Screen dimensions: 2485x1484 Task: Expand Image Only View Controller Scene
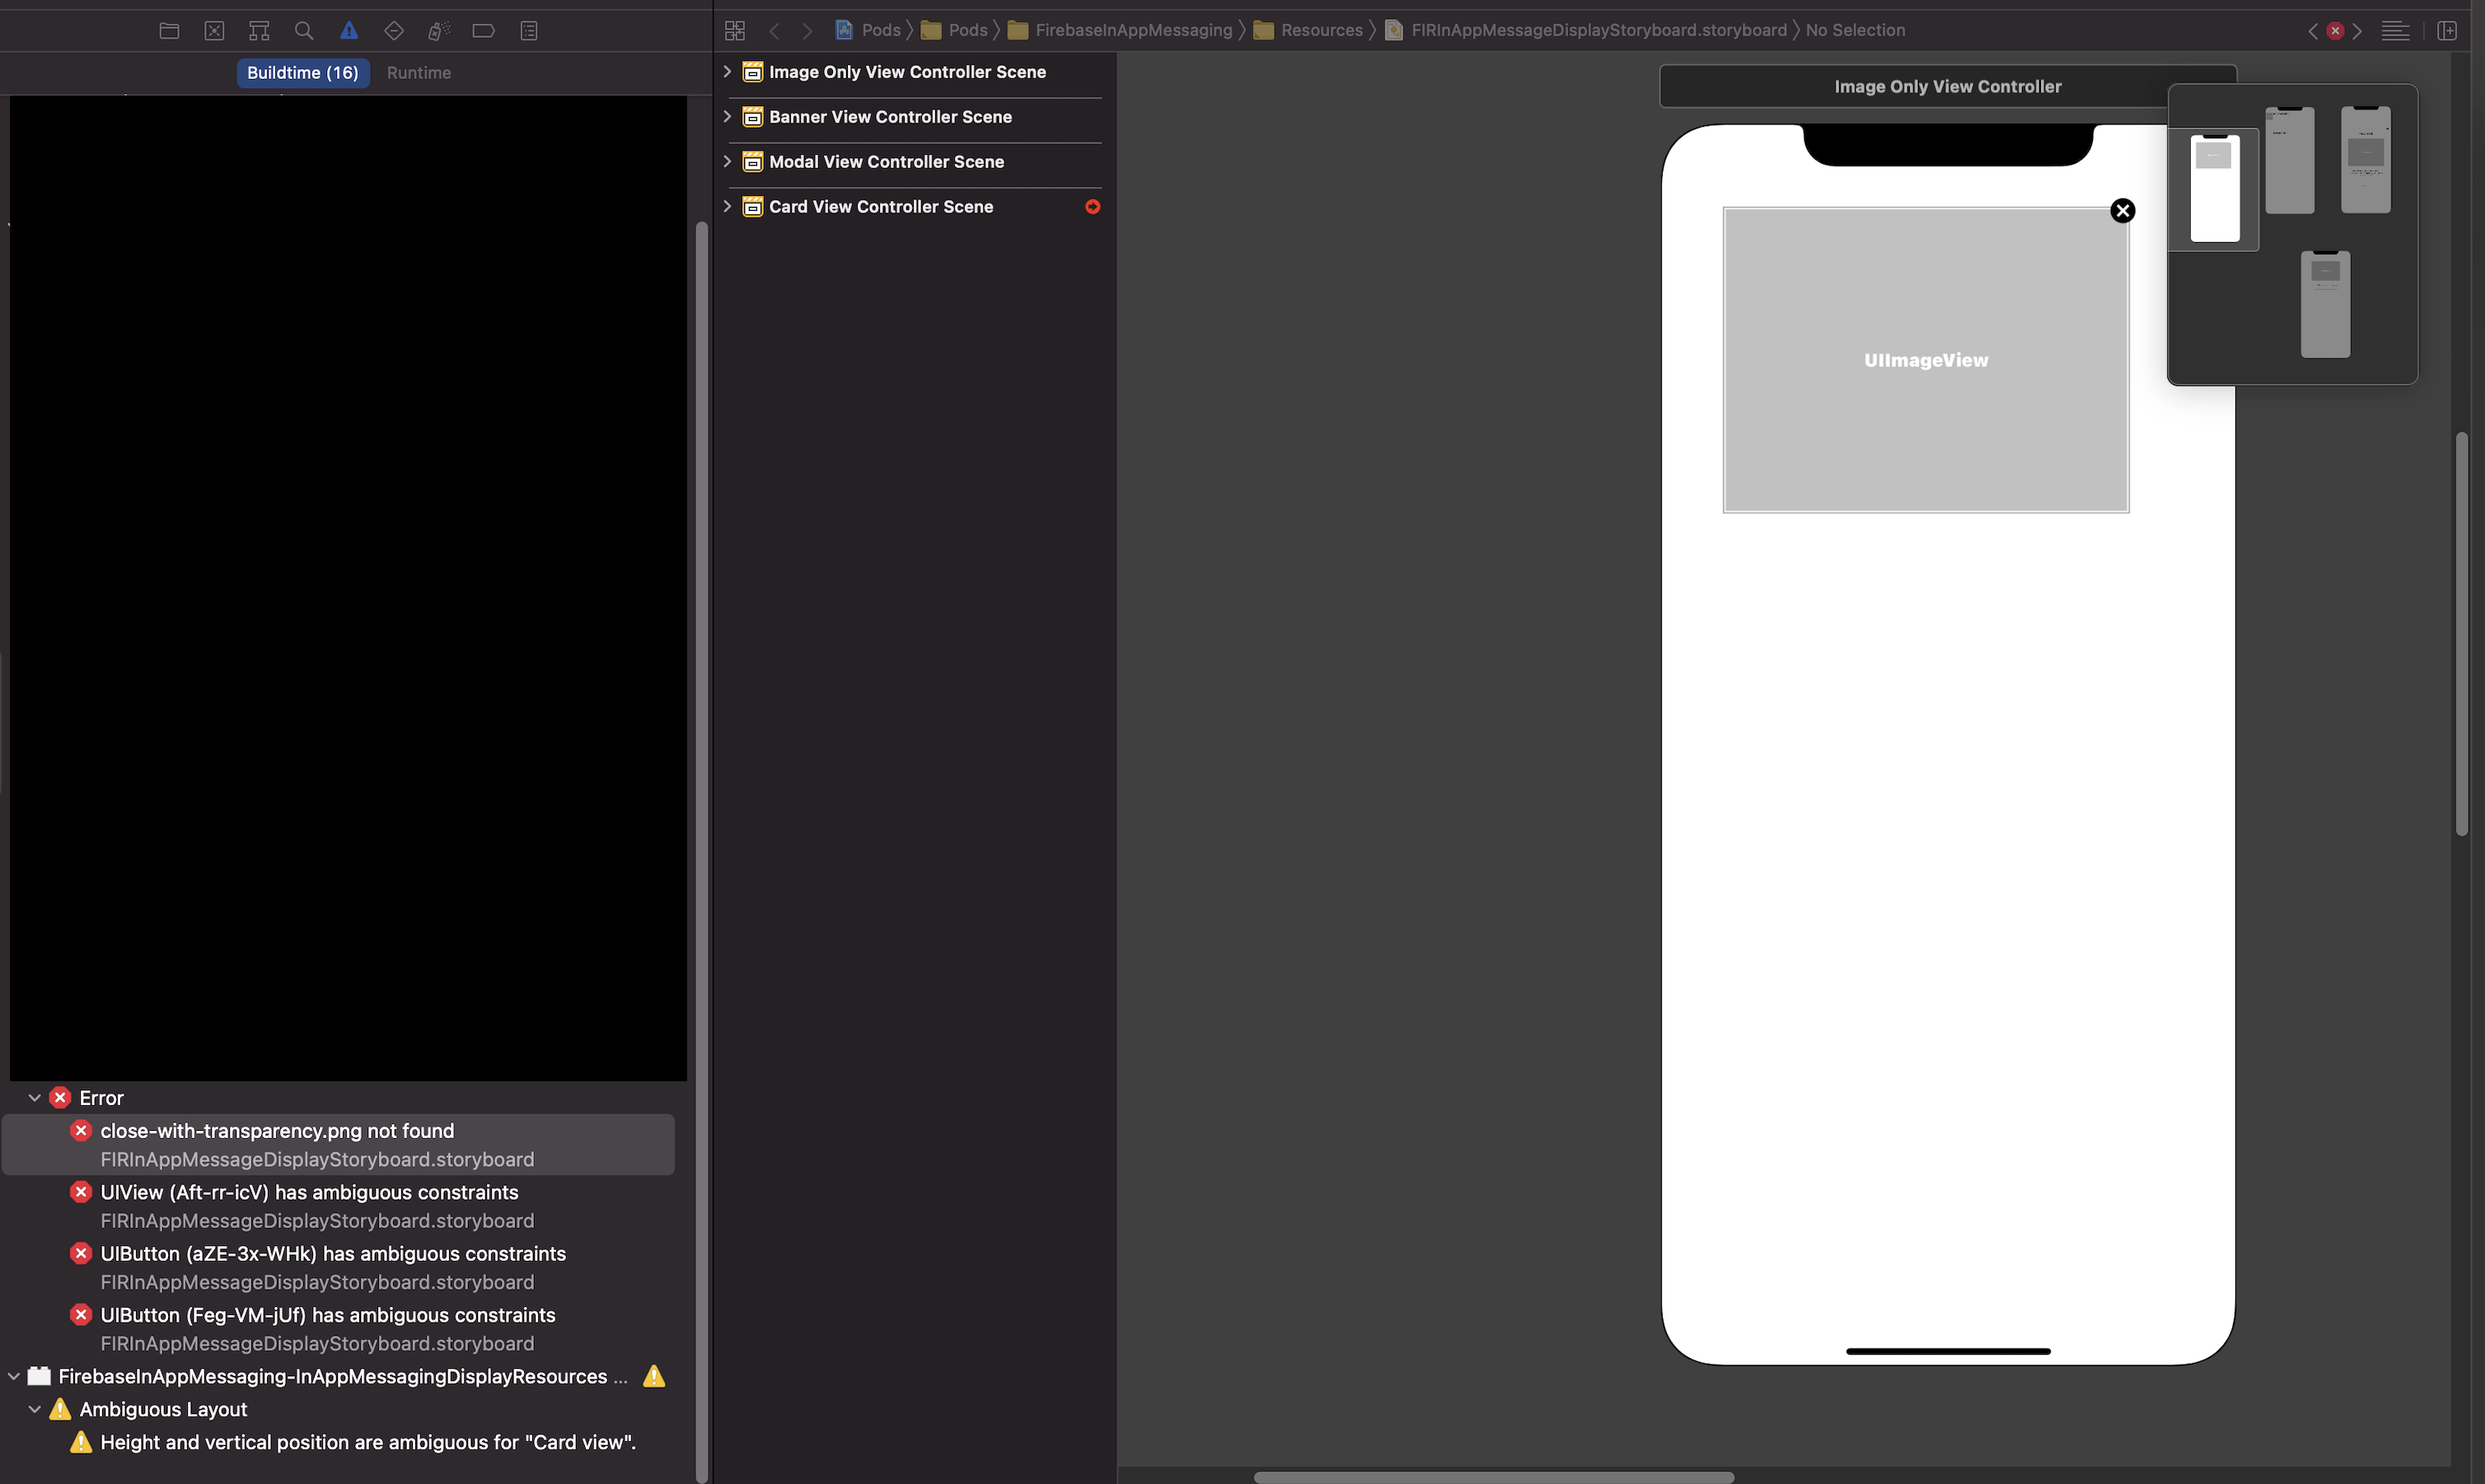click(728, 72)
